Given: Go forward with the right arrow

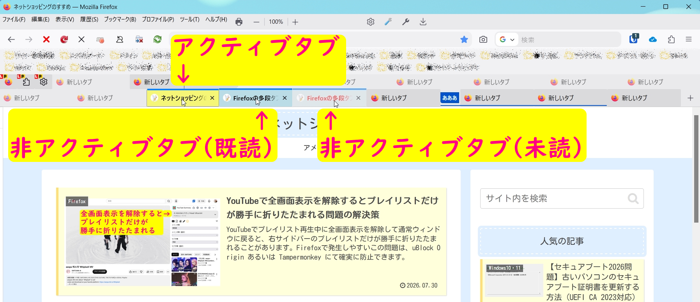Looking at the screenshot, I should (29, 39).
